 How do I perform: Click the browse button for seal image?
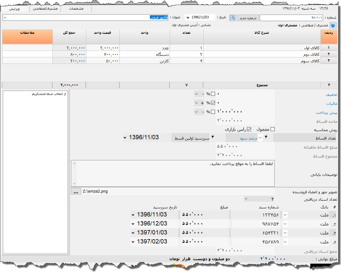[x=75, y=191]
